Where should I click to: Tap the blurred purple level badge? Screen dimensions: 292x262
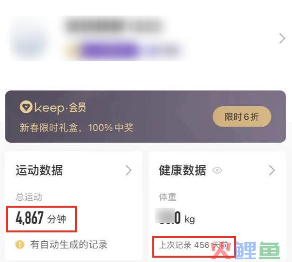tap(109, 50)
